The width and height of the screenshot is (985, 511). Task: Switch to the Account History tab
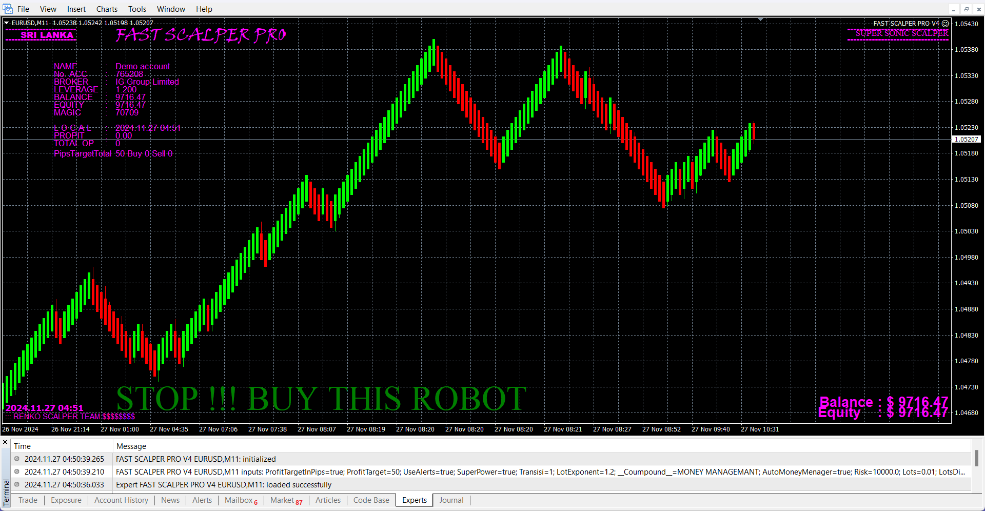tap(121, 500)
